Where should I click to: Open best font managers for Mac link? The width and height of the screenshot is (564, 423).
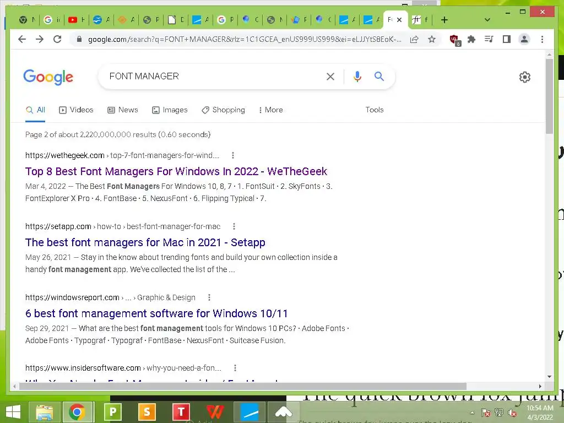(x=145, y=242)
